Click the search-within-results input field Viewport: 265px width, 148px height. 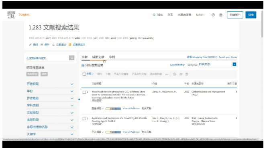(47, 58)
